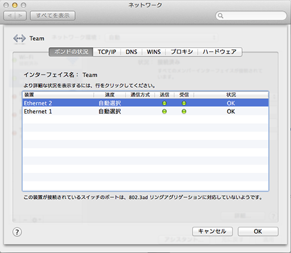Click the キャンセル button
Screen dimensions: 291x253
coord(212,231)
